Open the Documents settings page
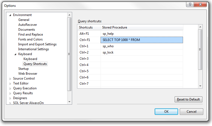The image size is (212, 126). coord(26,30)
